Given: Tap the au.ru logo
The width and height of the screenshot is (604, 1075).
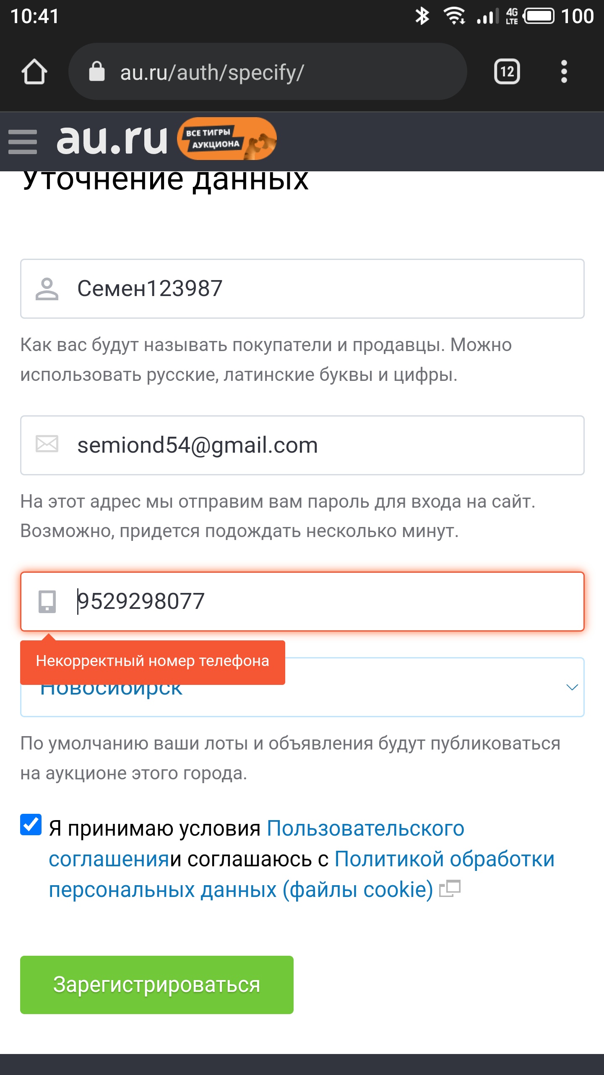Looking at the screenshot, I should (x=112, y=139).
